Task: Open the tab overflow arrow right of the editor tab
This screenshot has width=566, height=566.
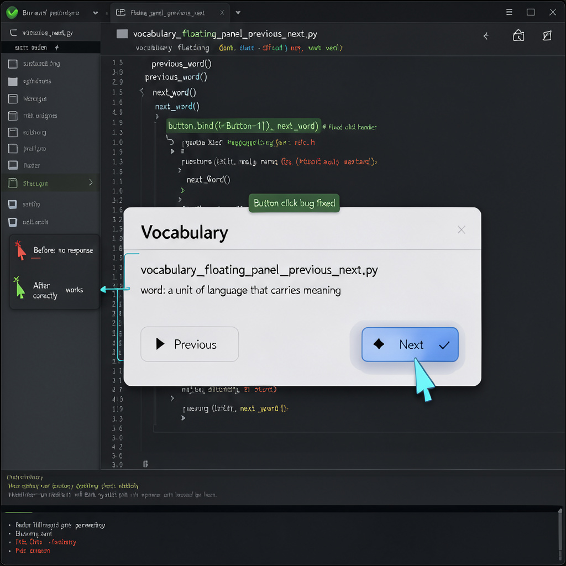Action: (238, 13)
